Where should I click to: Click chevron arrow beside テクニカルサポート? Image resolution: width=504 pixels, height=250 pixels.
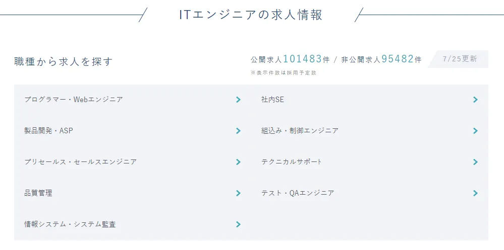tap(475, 162)
